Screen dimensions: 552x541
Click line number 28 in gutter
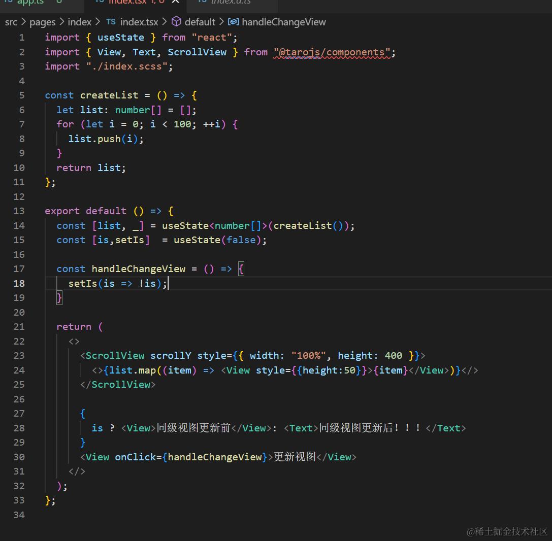19,428
